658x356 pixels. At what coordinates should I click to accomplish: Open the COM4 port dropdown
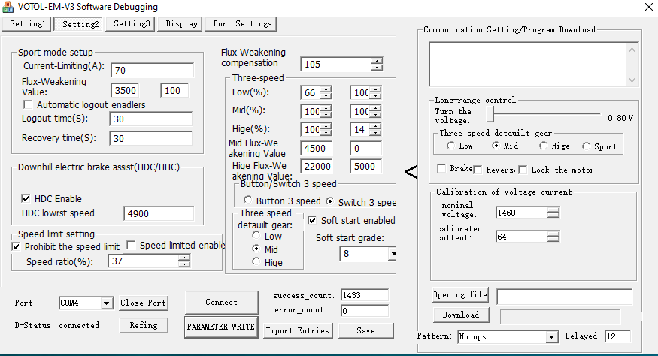point(106,303)
